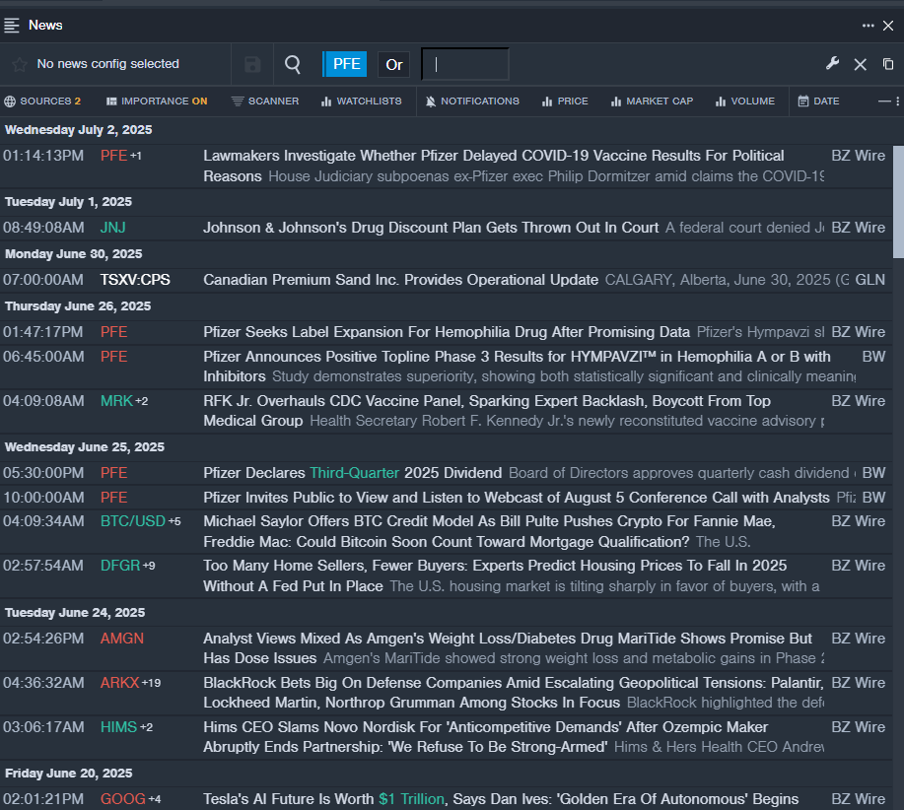
Task: Open Lawmakers Investigate Pfizer COVID-19 headline
Action: click(x=494, y=166)
